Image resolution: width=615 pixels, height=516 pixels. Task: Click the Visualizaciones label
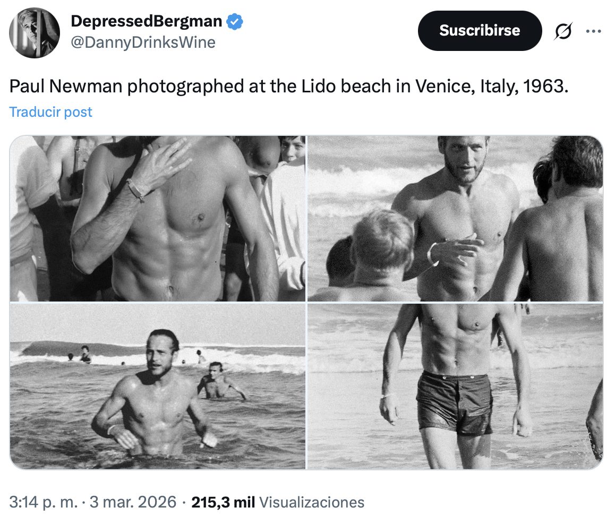[312, 502]
